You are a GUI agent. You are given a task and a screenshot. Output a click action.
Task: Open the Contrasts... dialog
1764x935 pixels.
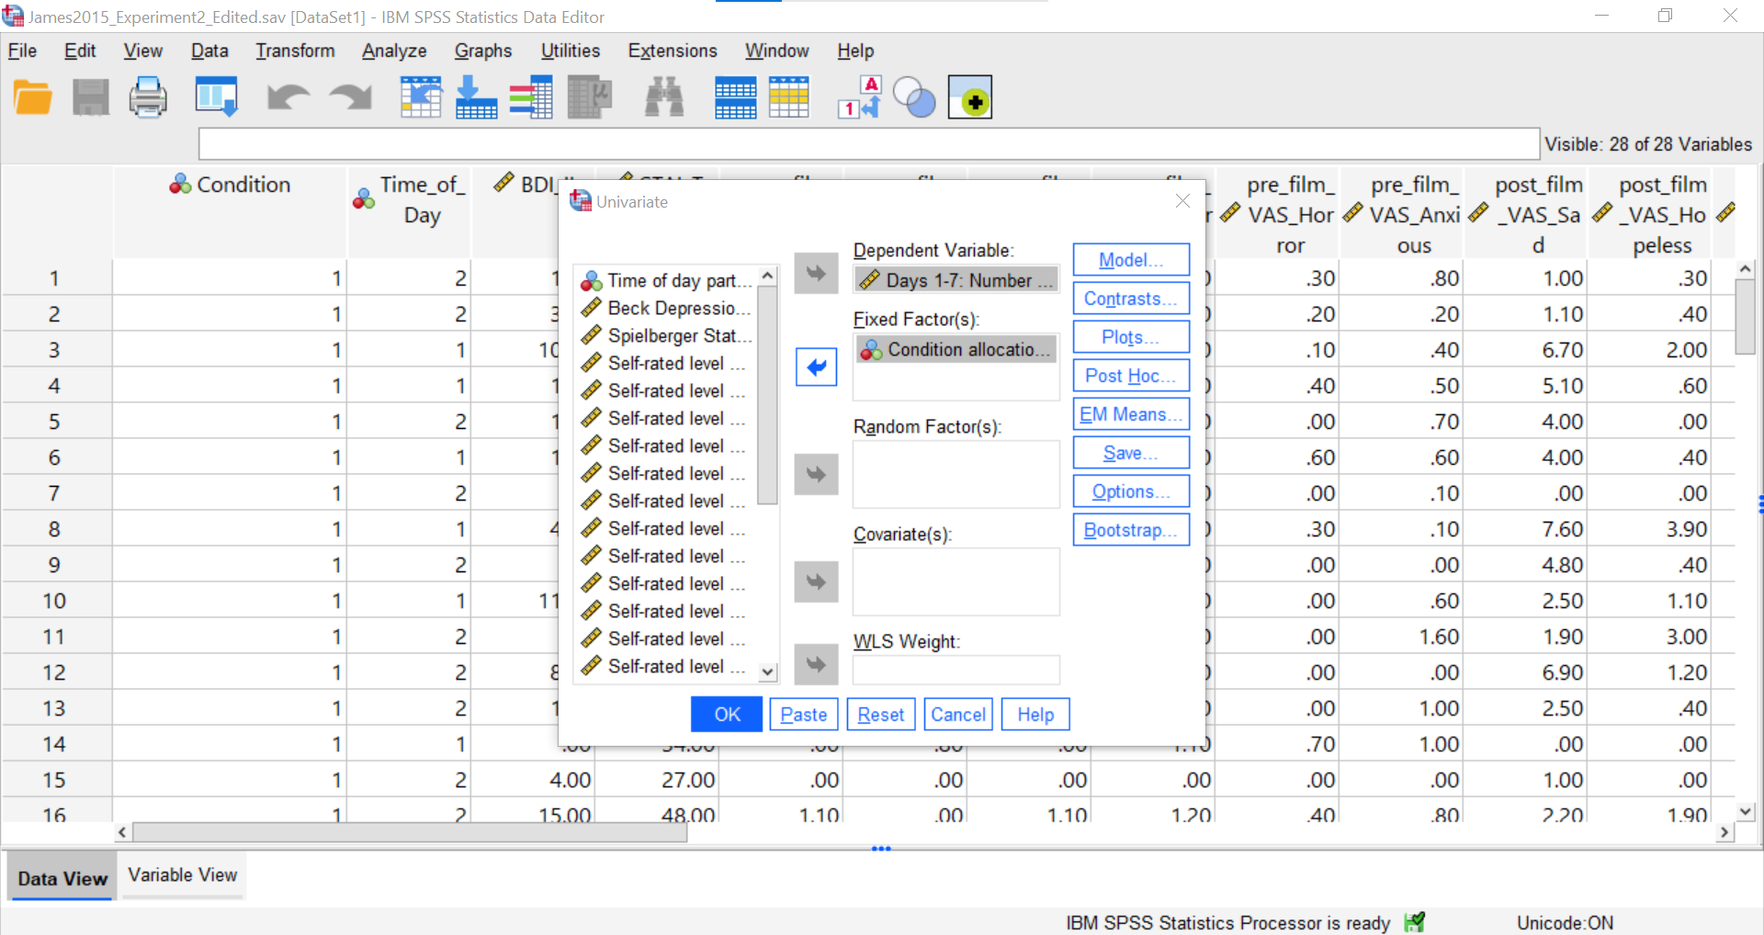[x=1131, y=299]
